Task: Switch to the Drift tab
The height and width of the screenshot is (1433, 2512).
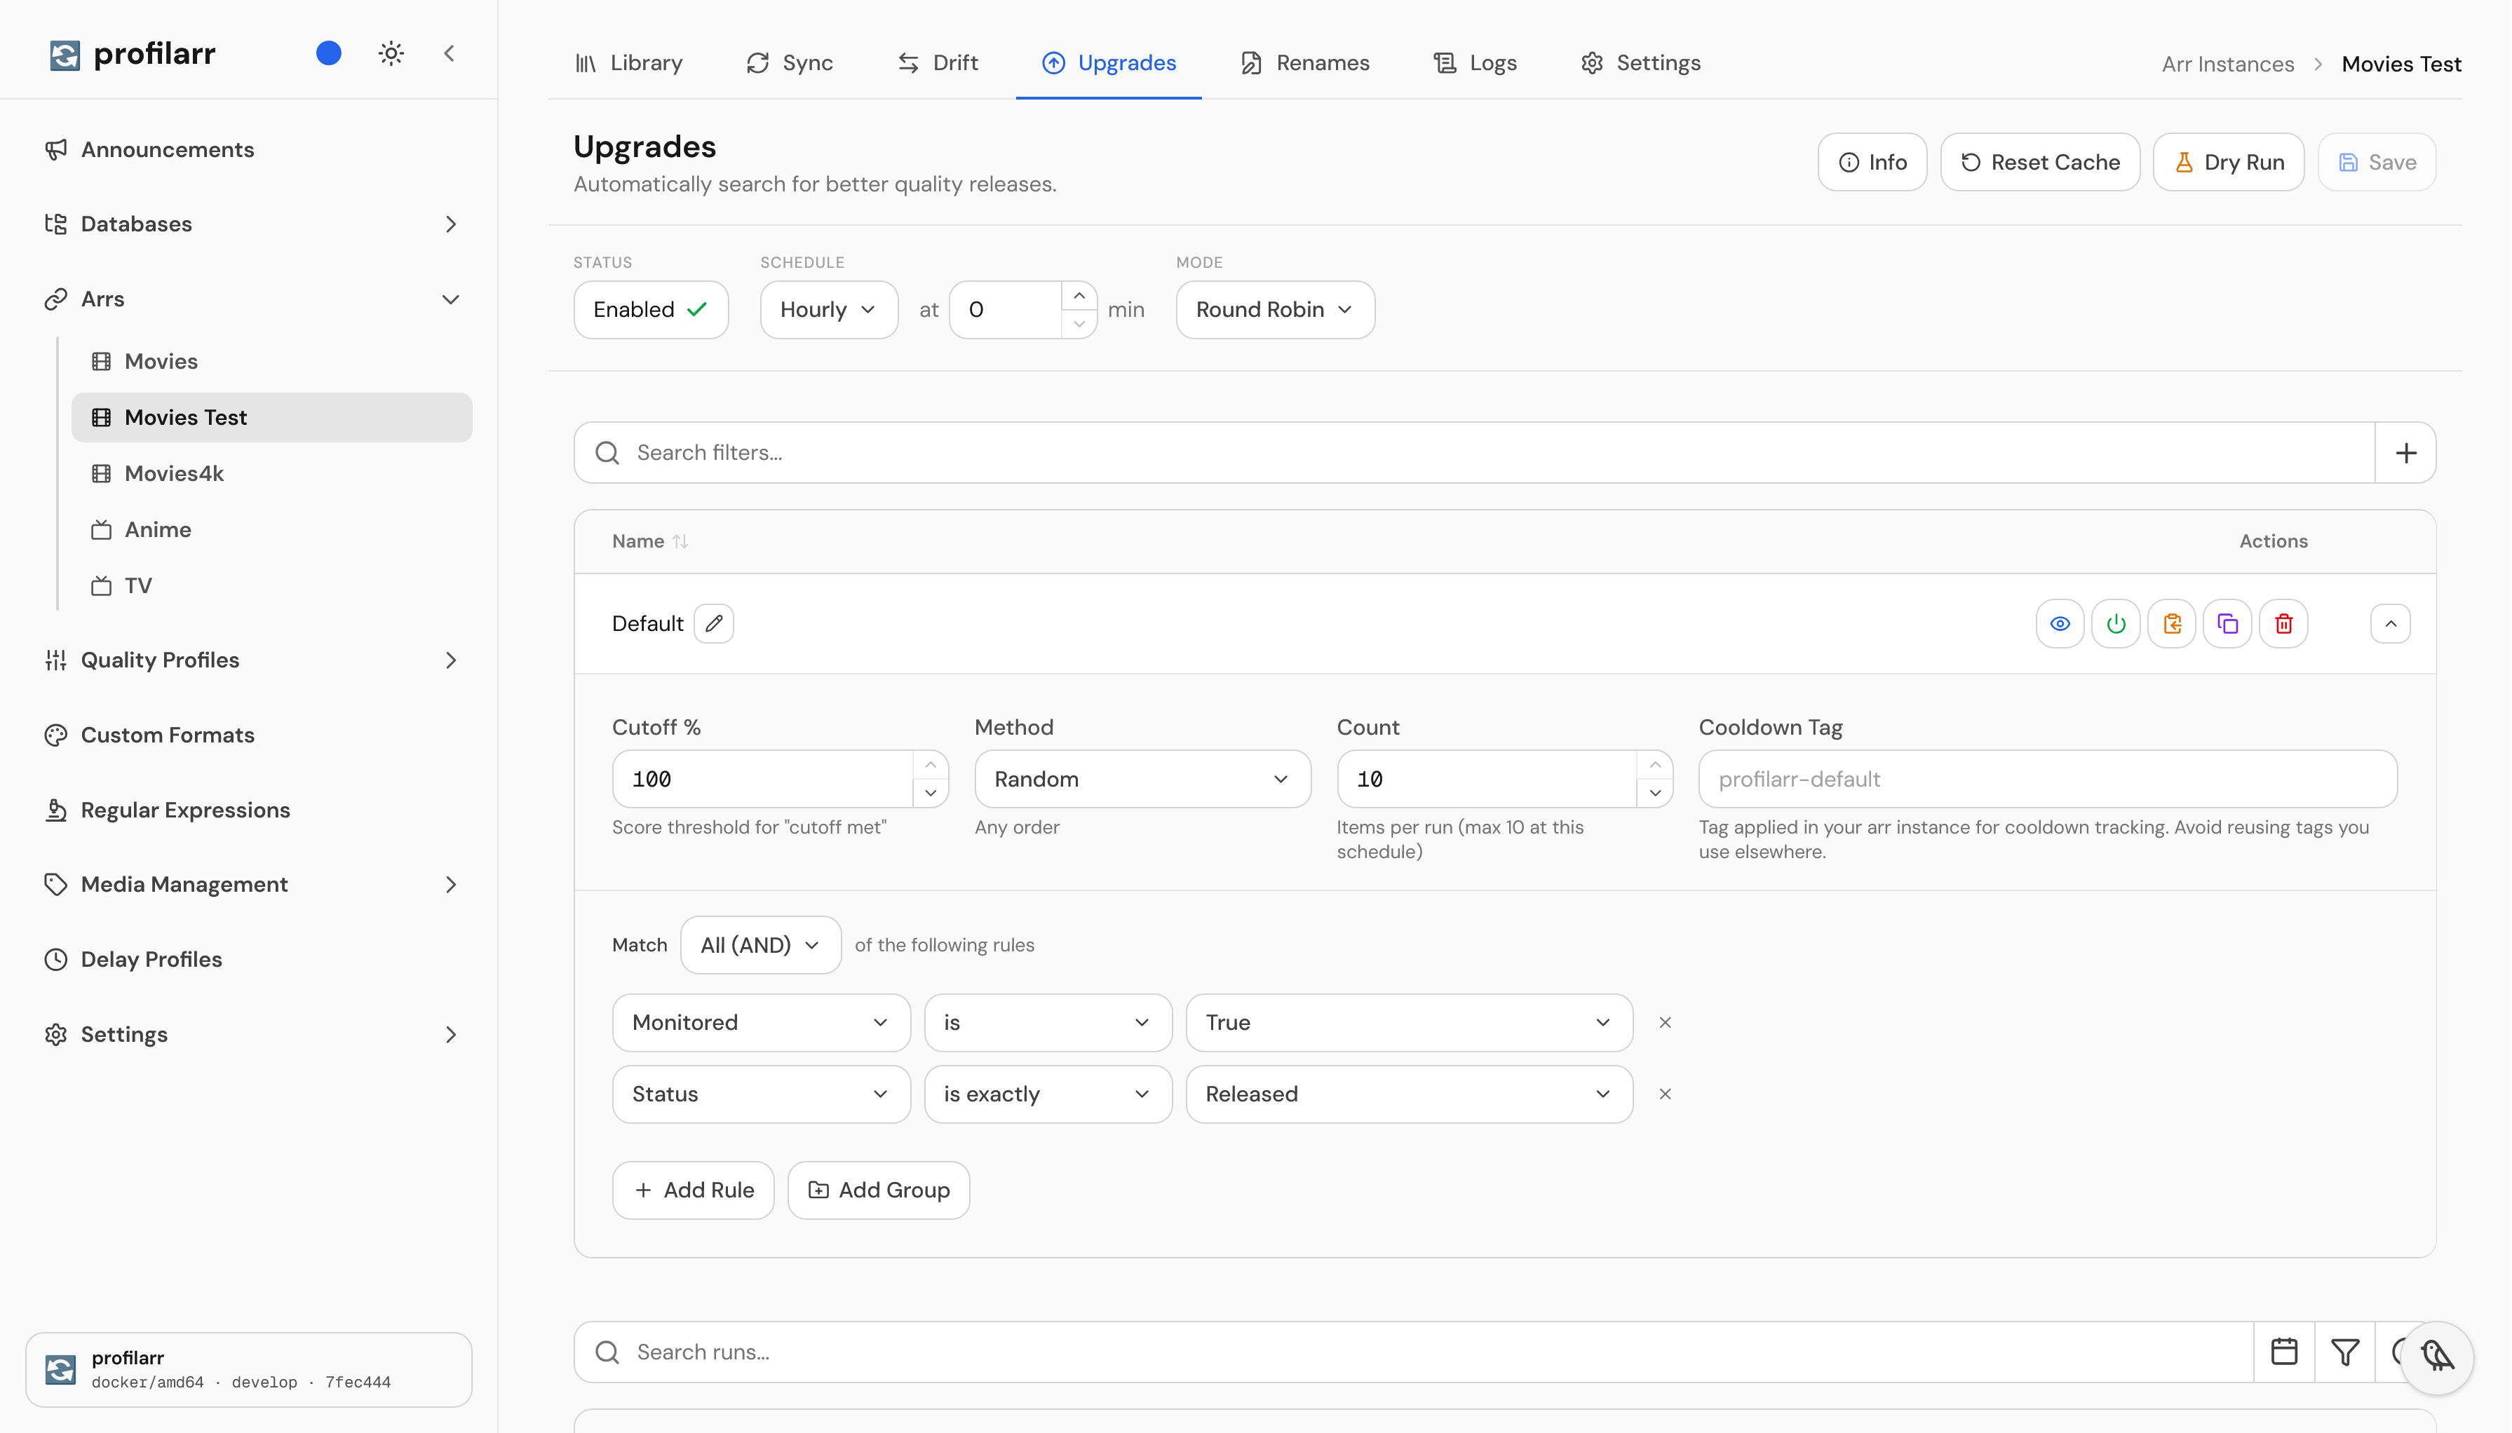Action: point(938,63)
